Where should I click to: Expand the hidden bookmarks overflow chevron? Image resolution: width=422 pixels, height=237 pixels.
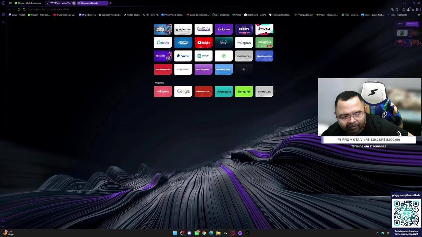pyautogui.click(x=419, y=15)
